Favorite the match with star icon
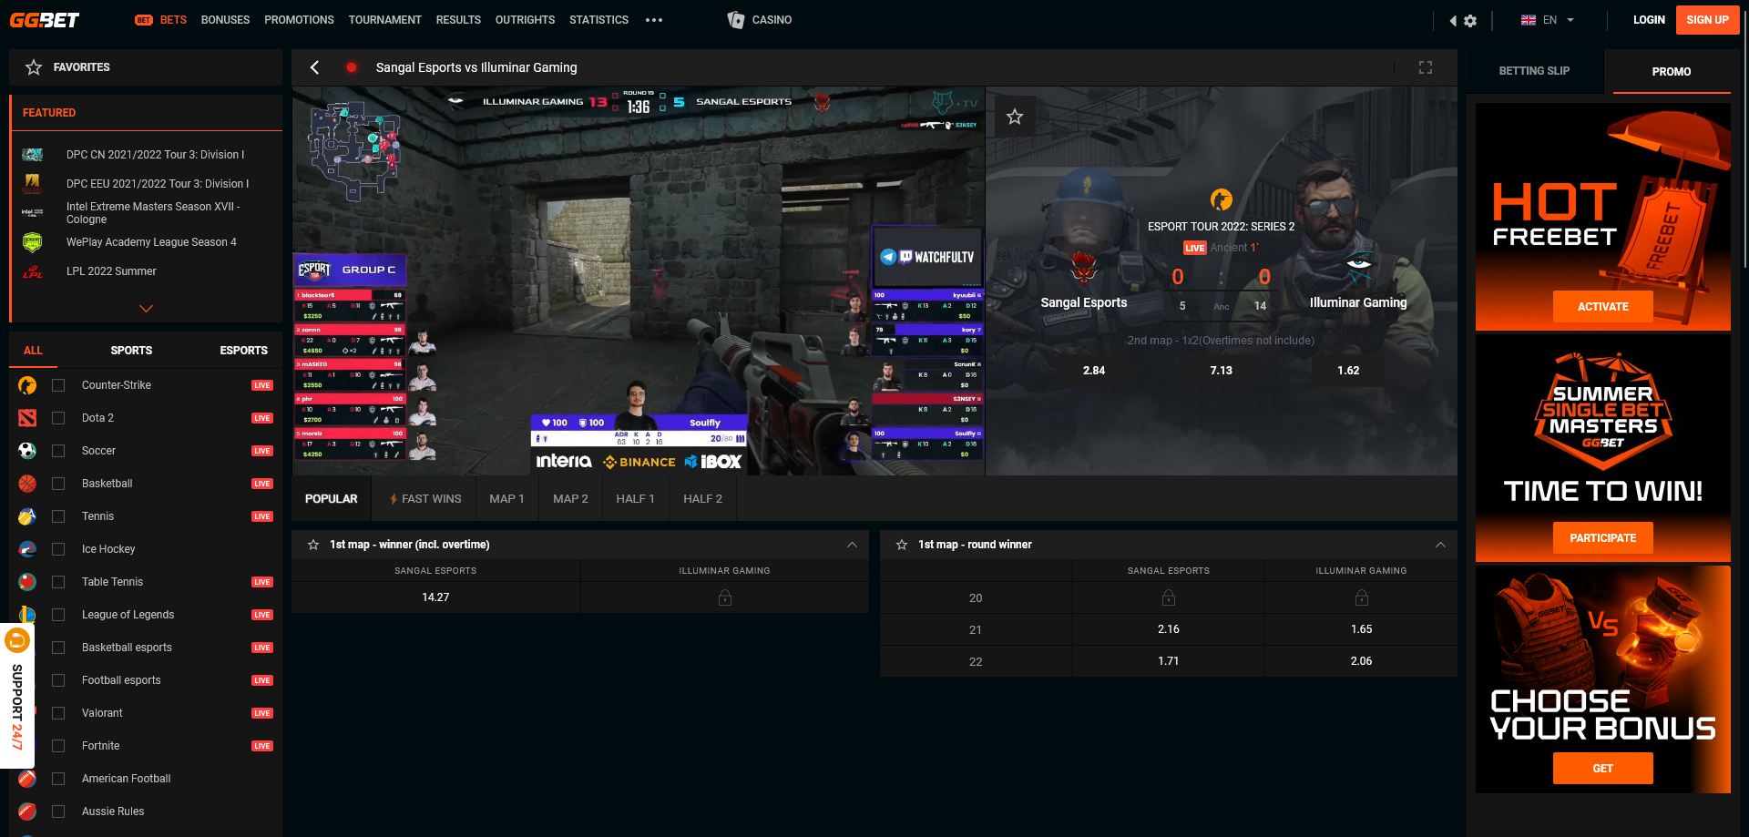1749x837 pixels. coord(1015,117)
